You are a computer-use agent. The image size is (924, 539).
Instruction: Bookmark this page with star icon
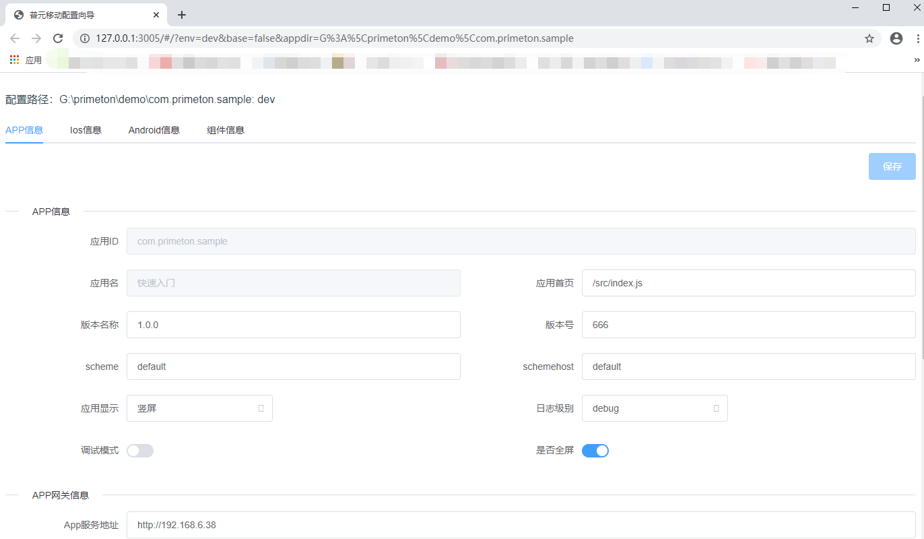[869, 38]
